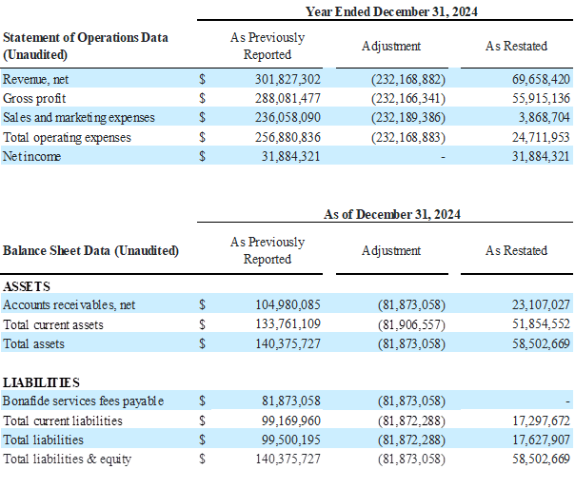Click Total operating expenses restated value 24,711,953
The height and width of the screenshot is (489, 575).
pos(540,137)
